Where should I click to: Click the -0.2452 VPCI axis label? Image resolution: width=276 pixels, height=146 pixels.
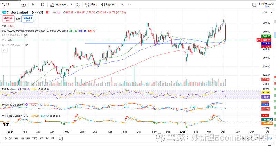(267, 120)
